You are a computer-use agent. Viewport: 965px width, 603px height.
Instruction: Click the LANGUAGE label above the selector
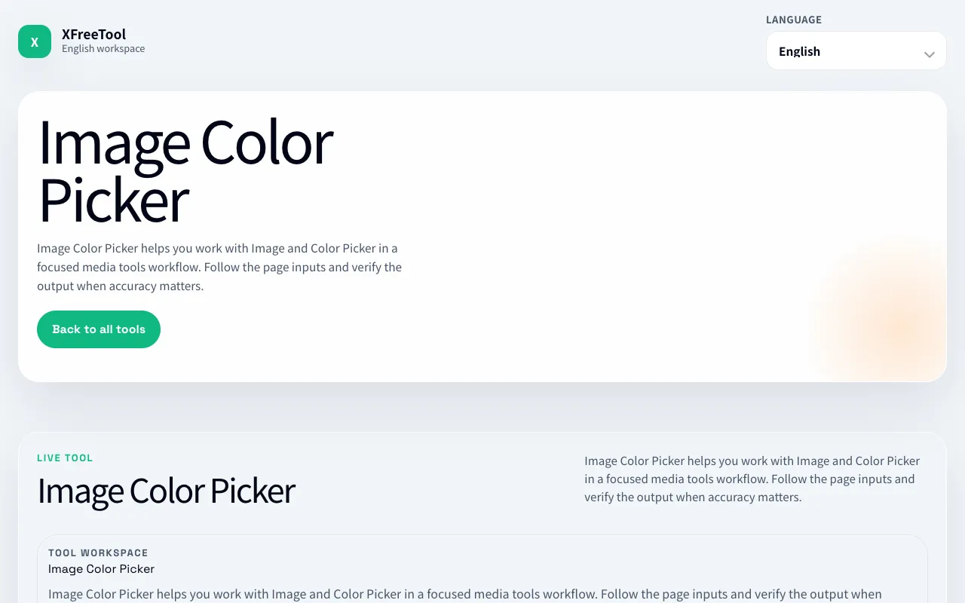coord(794,20)
